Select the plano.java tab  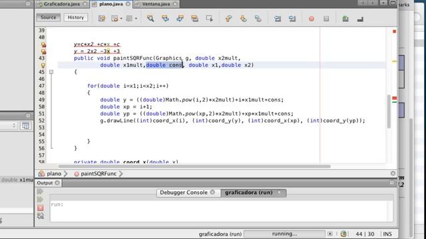coord(111,4)
